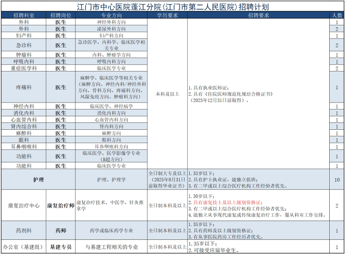Click the 临床医学、医学影像学专业（B超方向） cell
The width and height of the screenshot is (345, 254).
(x=111, y=156)
